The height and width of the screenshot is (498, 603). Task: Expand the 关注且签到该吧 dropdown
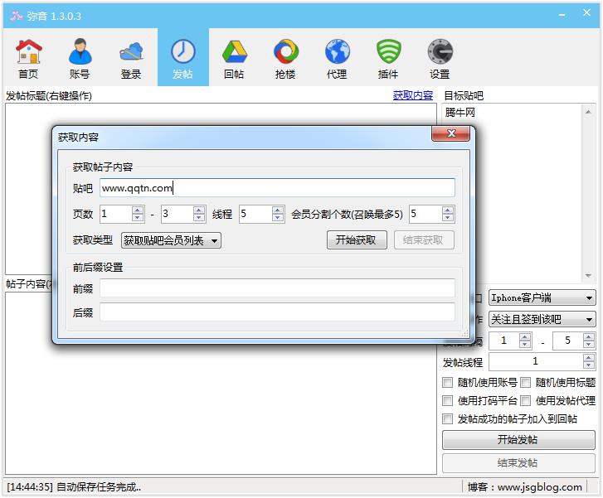pyautogui.click(x=542, y=319)
